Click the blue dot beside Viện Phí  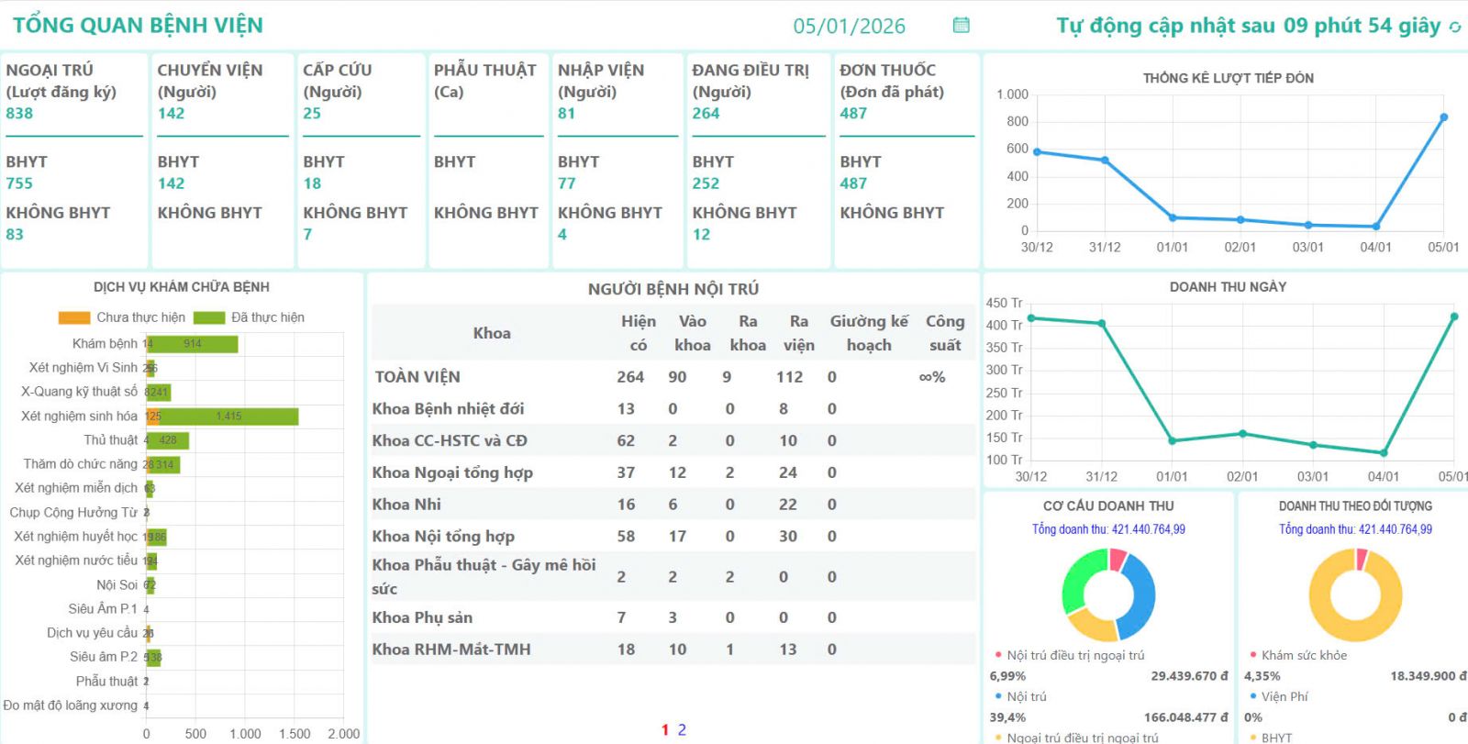point(1253,696)
